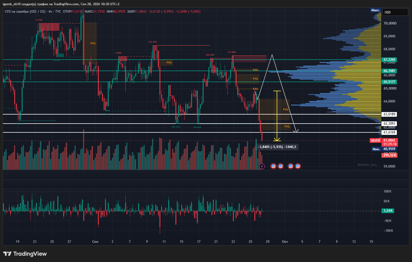
Task: Click the ЗАКР close value in the legend
Action: (x=141, y=12)
